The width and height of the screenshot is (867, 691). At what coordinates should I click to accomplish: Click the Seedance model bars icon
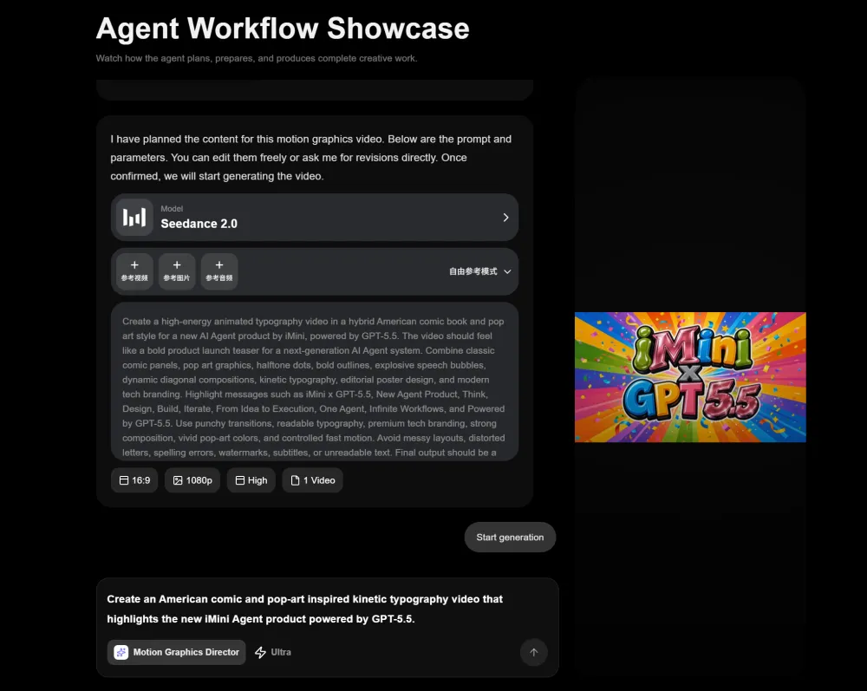[x=134, y=218]
